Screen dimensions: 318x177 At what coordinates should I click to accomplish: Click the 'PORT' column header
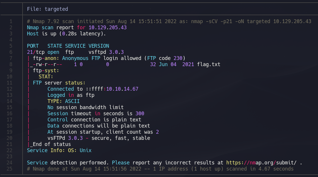33,46
